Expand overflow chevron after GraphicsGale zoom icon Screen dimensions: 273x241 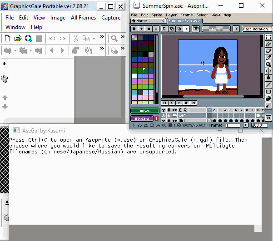123,37
